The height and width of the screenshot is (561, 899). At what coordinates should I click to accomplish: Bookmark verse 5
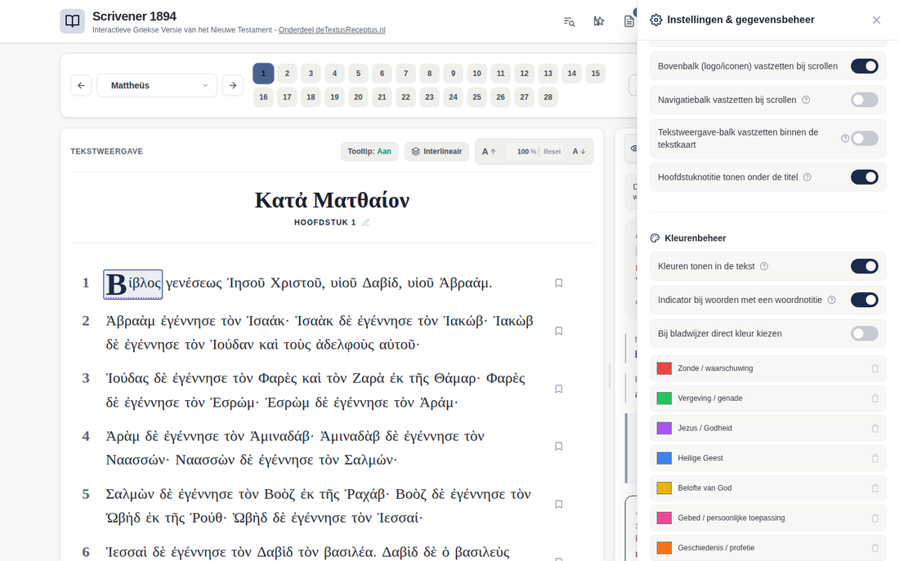[x=558, y=505]
